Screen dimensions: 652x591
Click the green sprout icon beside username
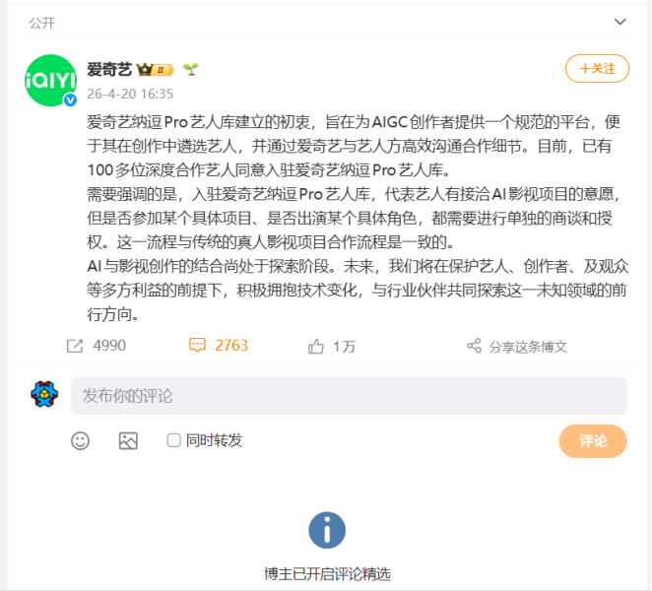[x=190, y=69]
